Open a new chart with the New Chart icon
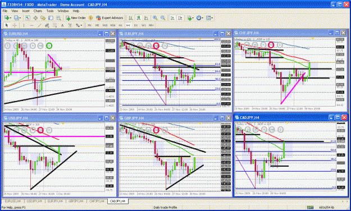Screen dimensions: 351x211 click(7, 18)
